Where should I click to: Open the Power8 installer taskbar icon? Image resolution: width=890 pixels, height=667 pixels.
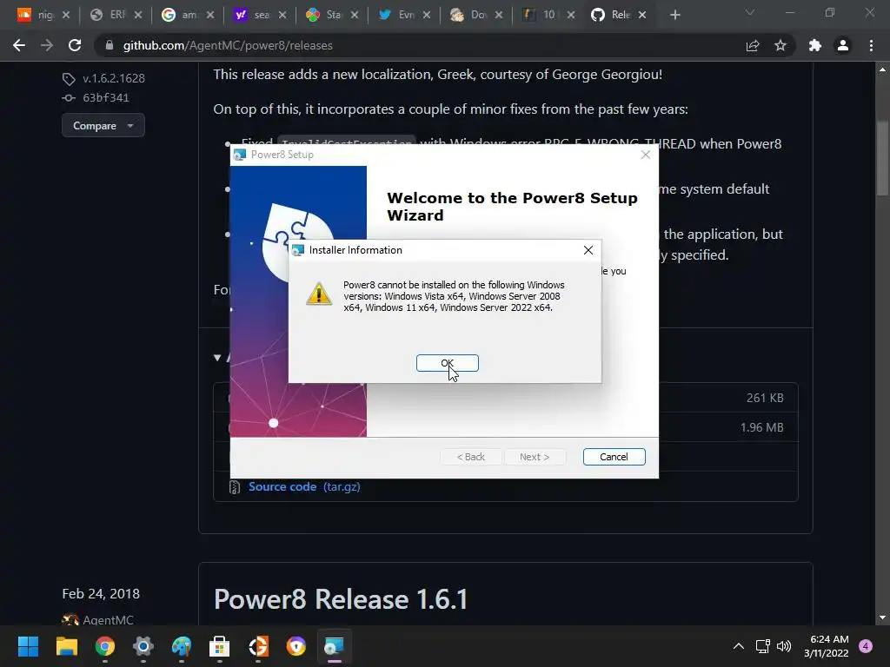[334, 646]
